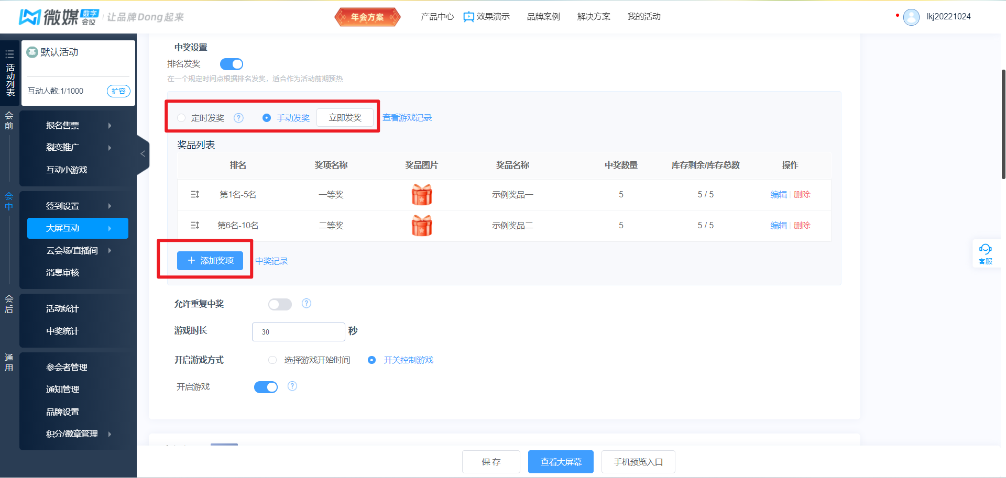This screenshot has width=1006, height=478.
Task: Expand the 云会场/直播间 sidebar menu
Action: (78, 251)
